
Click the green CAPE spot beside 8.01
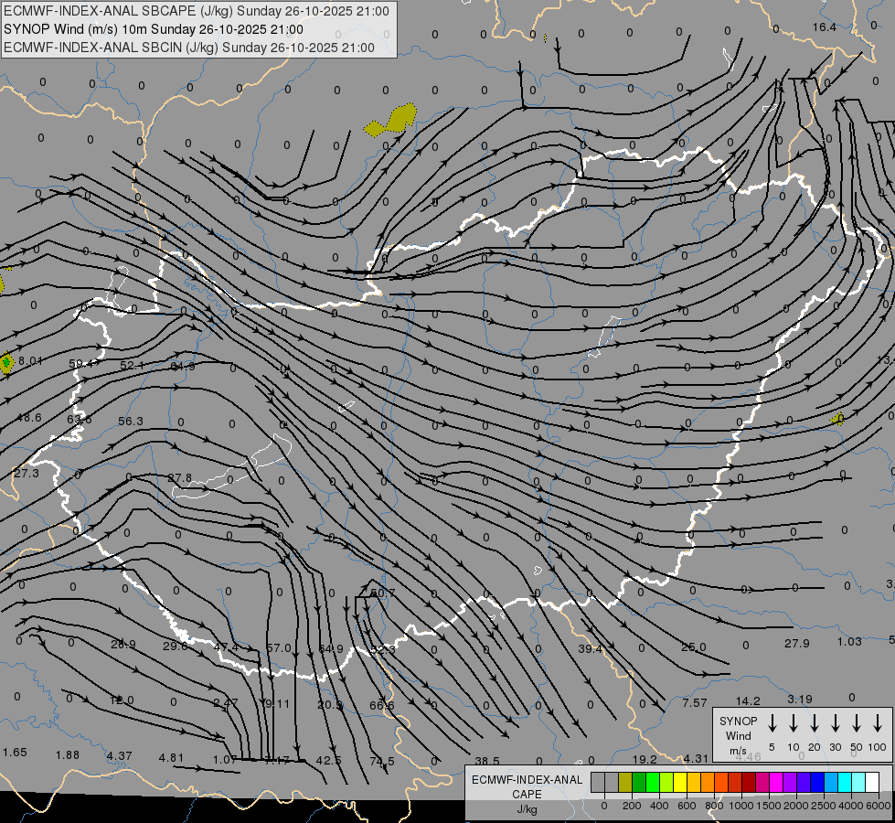[x=6, y=362]
